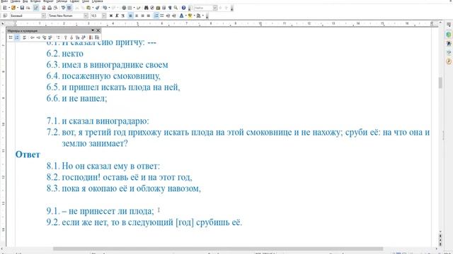Click the Spelling check icon
The height and width of the screenshot is (254, 453).
pyautogui.click(x=63, y=8)
